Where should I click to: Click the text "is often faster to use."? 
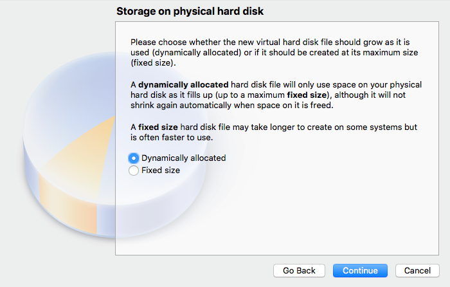click(177, 138)
